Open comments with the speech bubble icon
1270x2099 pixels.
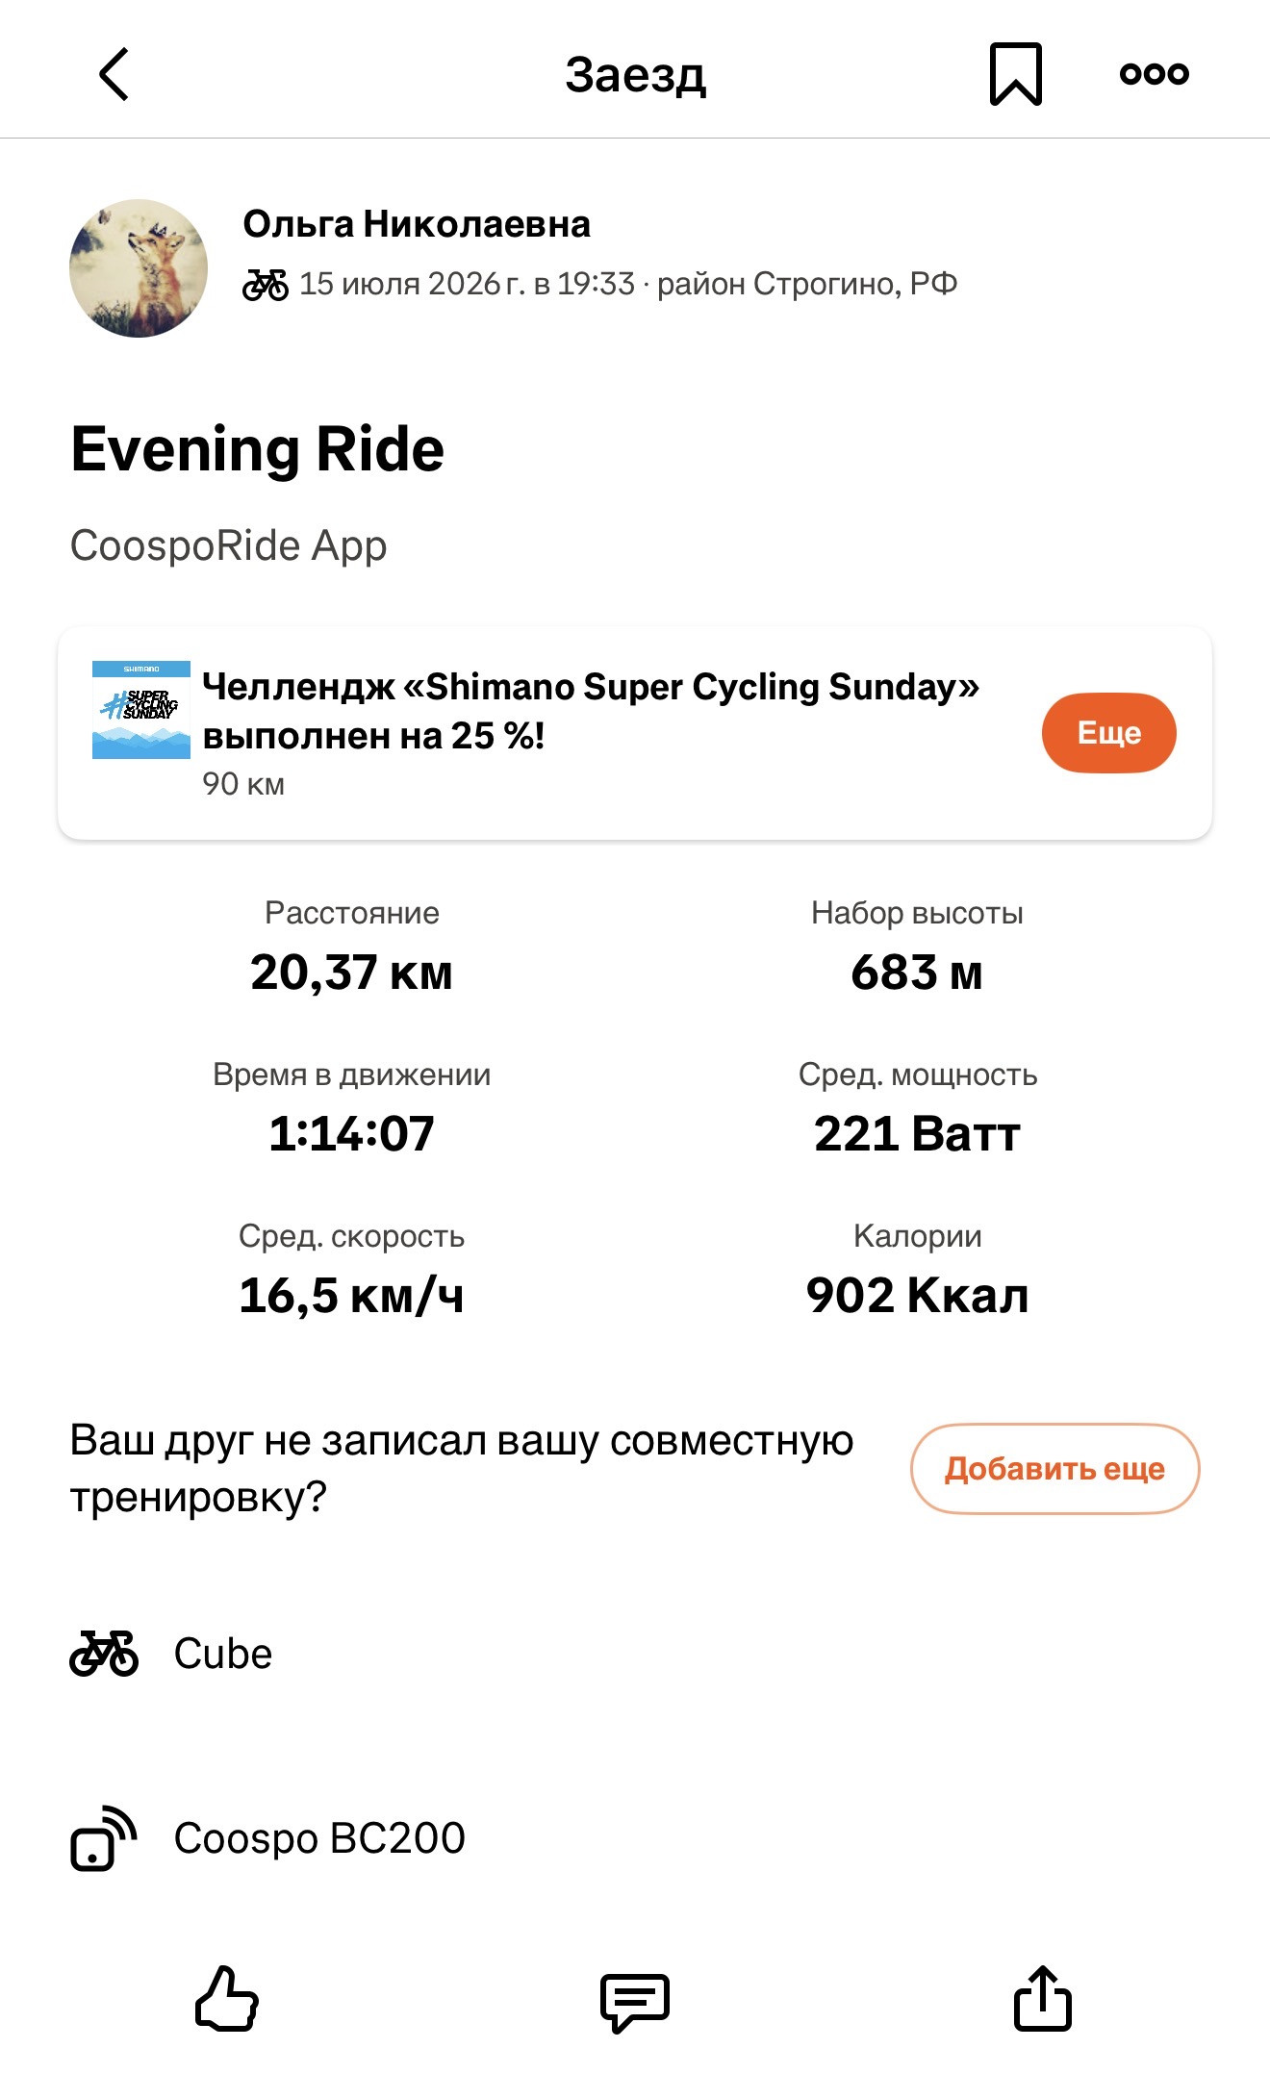click(635, 2003)
